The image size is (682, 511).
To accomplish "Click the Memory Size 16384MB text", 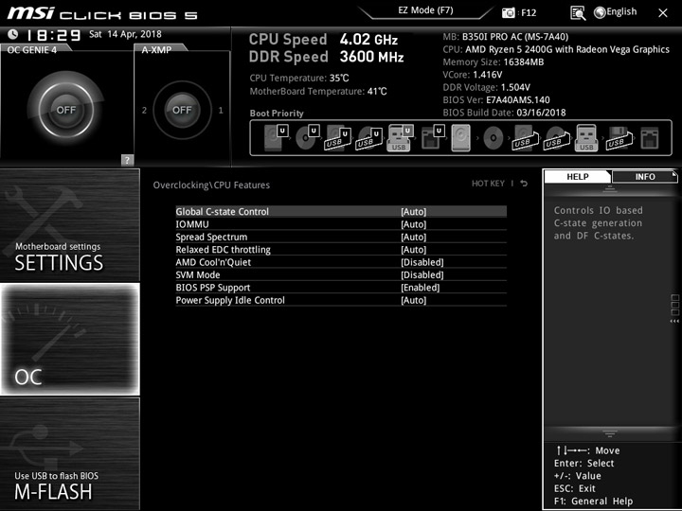I will pyautogui.click(x=494, y=62).
